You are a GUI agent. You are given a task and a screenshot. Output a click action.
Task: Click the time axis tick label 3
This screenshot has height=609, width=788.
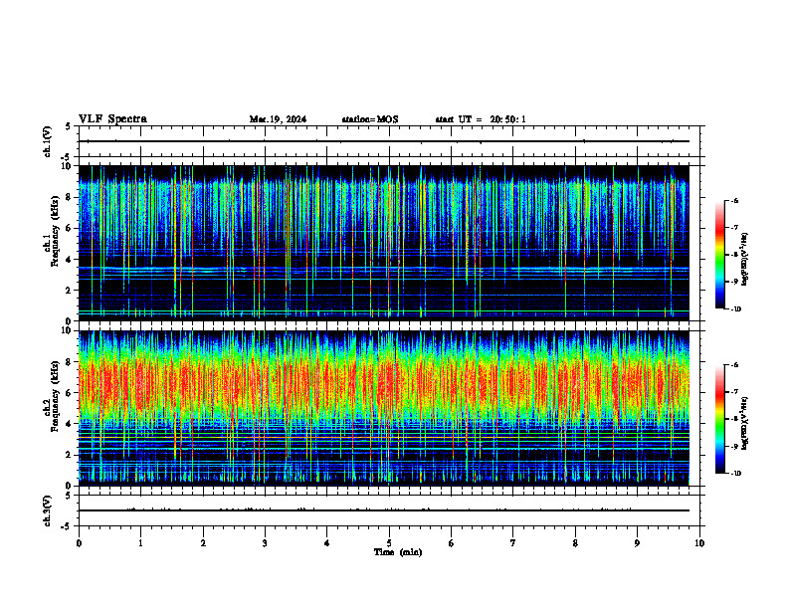click(265, 543)
